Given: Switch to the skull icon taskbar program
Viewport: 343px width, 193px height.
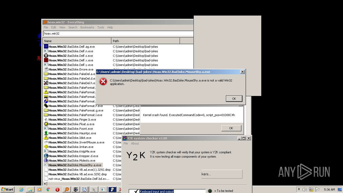Looking at the screenshot, I should pos(112,190).
